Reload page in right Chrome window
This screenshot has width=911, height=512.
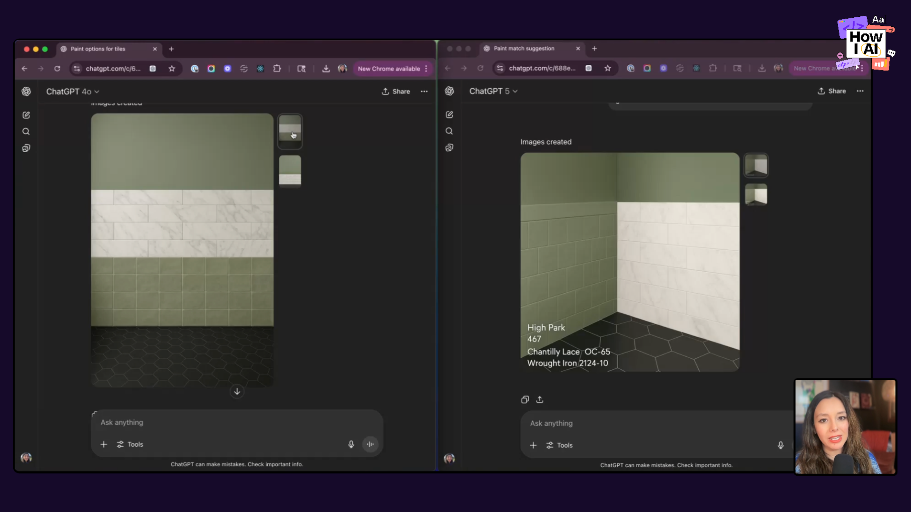pyautogui.click(x=480, y=68)
